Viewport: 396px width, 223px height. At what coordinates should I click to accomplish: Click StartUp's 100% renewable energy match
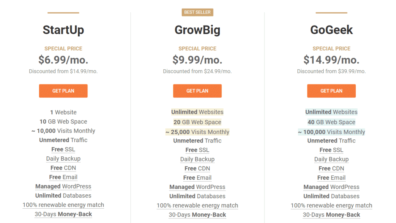[x=63, y=205]
